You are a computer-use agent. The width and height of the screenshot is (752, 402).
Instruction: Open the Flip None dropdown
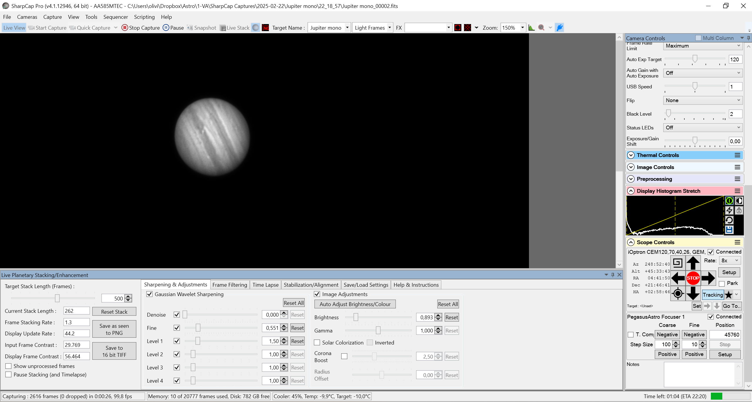(x=703, y=100)
